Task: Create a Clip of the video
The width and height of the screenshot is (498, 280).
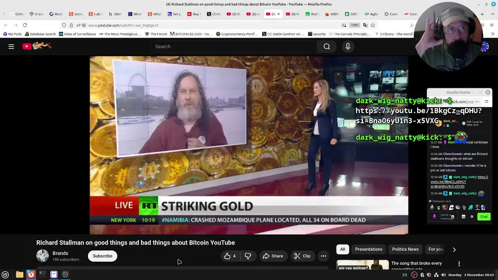Action: pos(302,256)
